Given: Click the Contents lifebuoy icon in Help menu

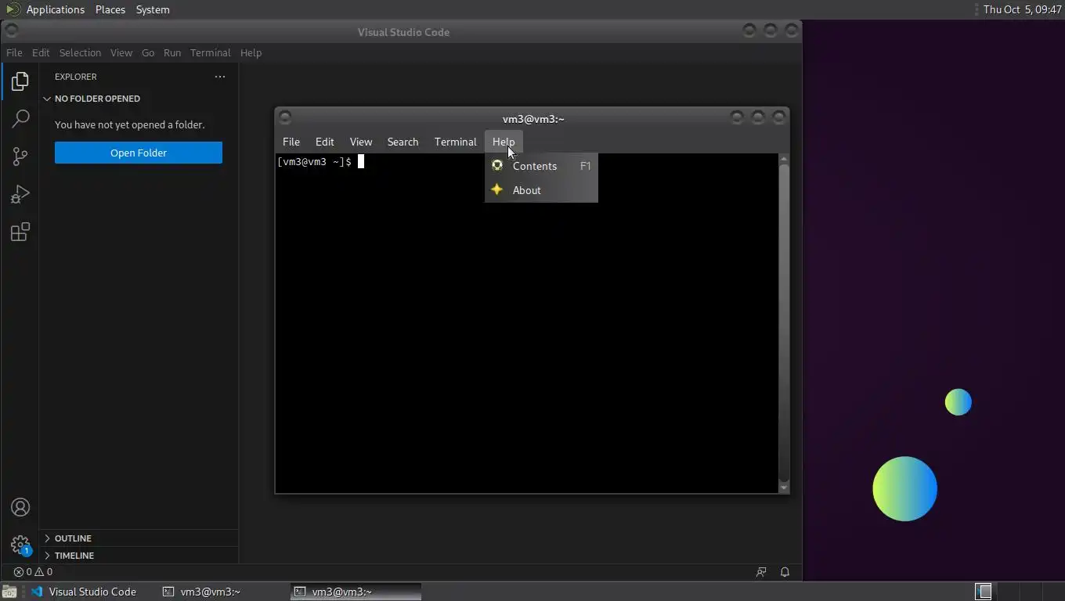Looking at the screenshot, I should click(x=496, y=166).
